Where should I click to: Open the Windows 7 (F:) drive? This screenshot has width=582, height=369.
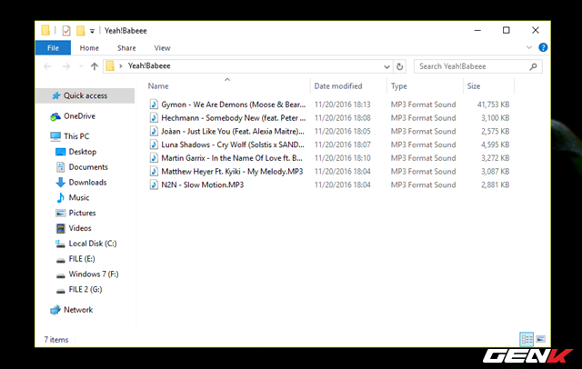click(94, 274)
